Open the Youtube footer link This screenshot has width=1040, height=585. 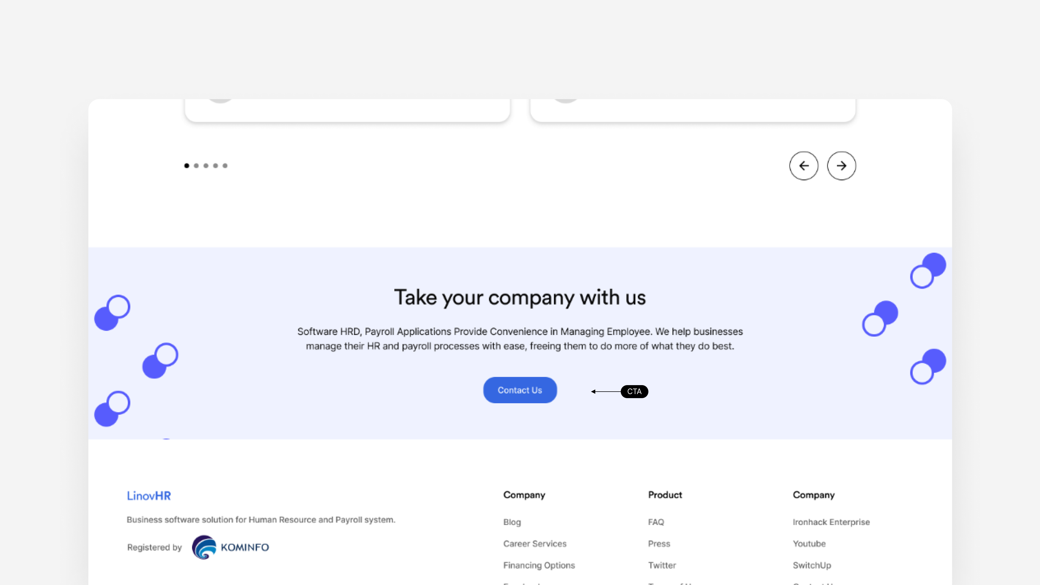[x=809, y=543]
